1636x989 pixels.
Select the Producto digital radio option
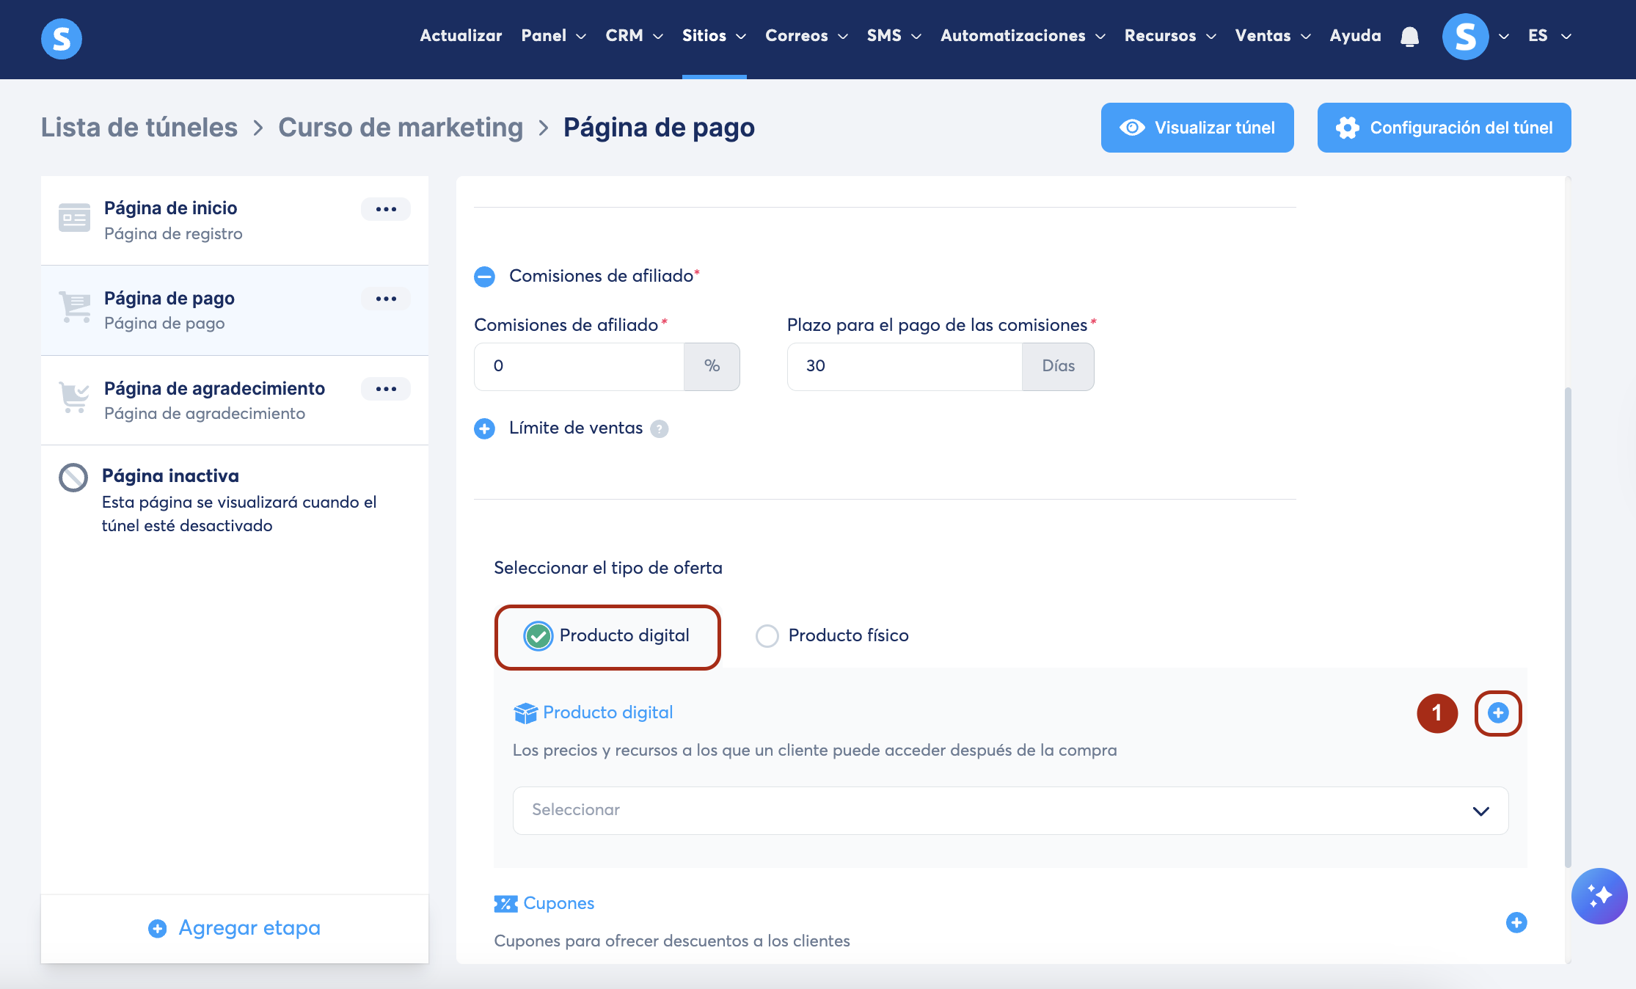point(538,636)
